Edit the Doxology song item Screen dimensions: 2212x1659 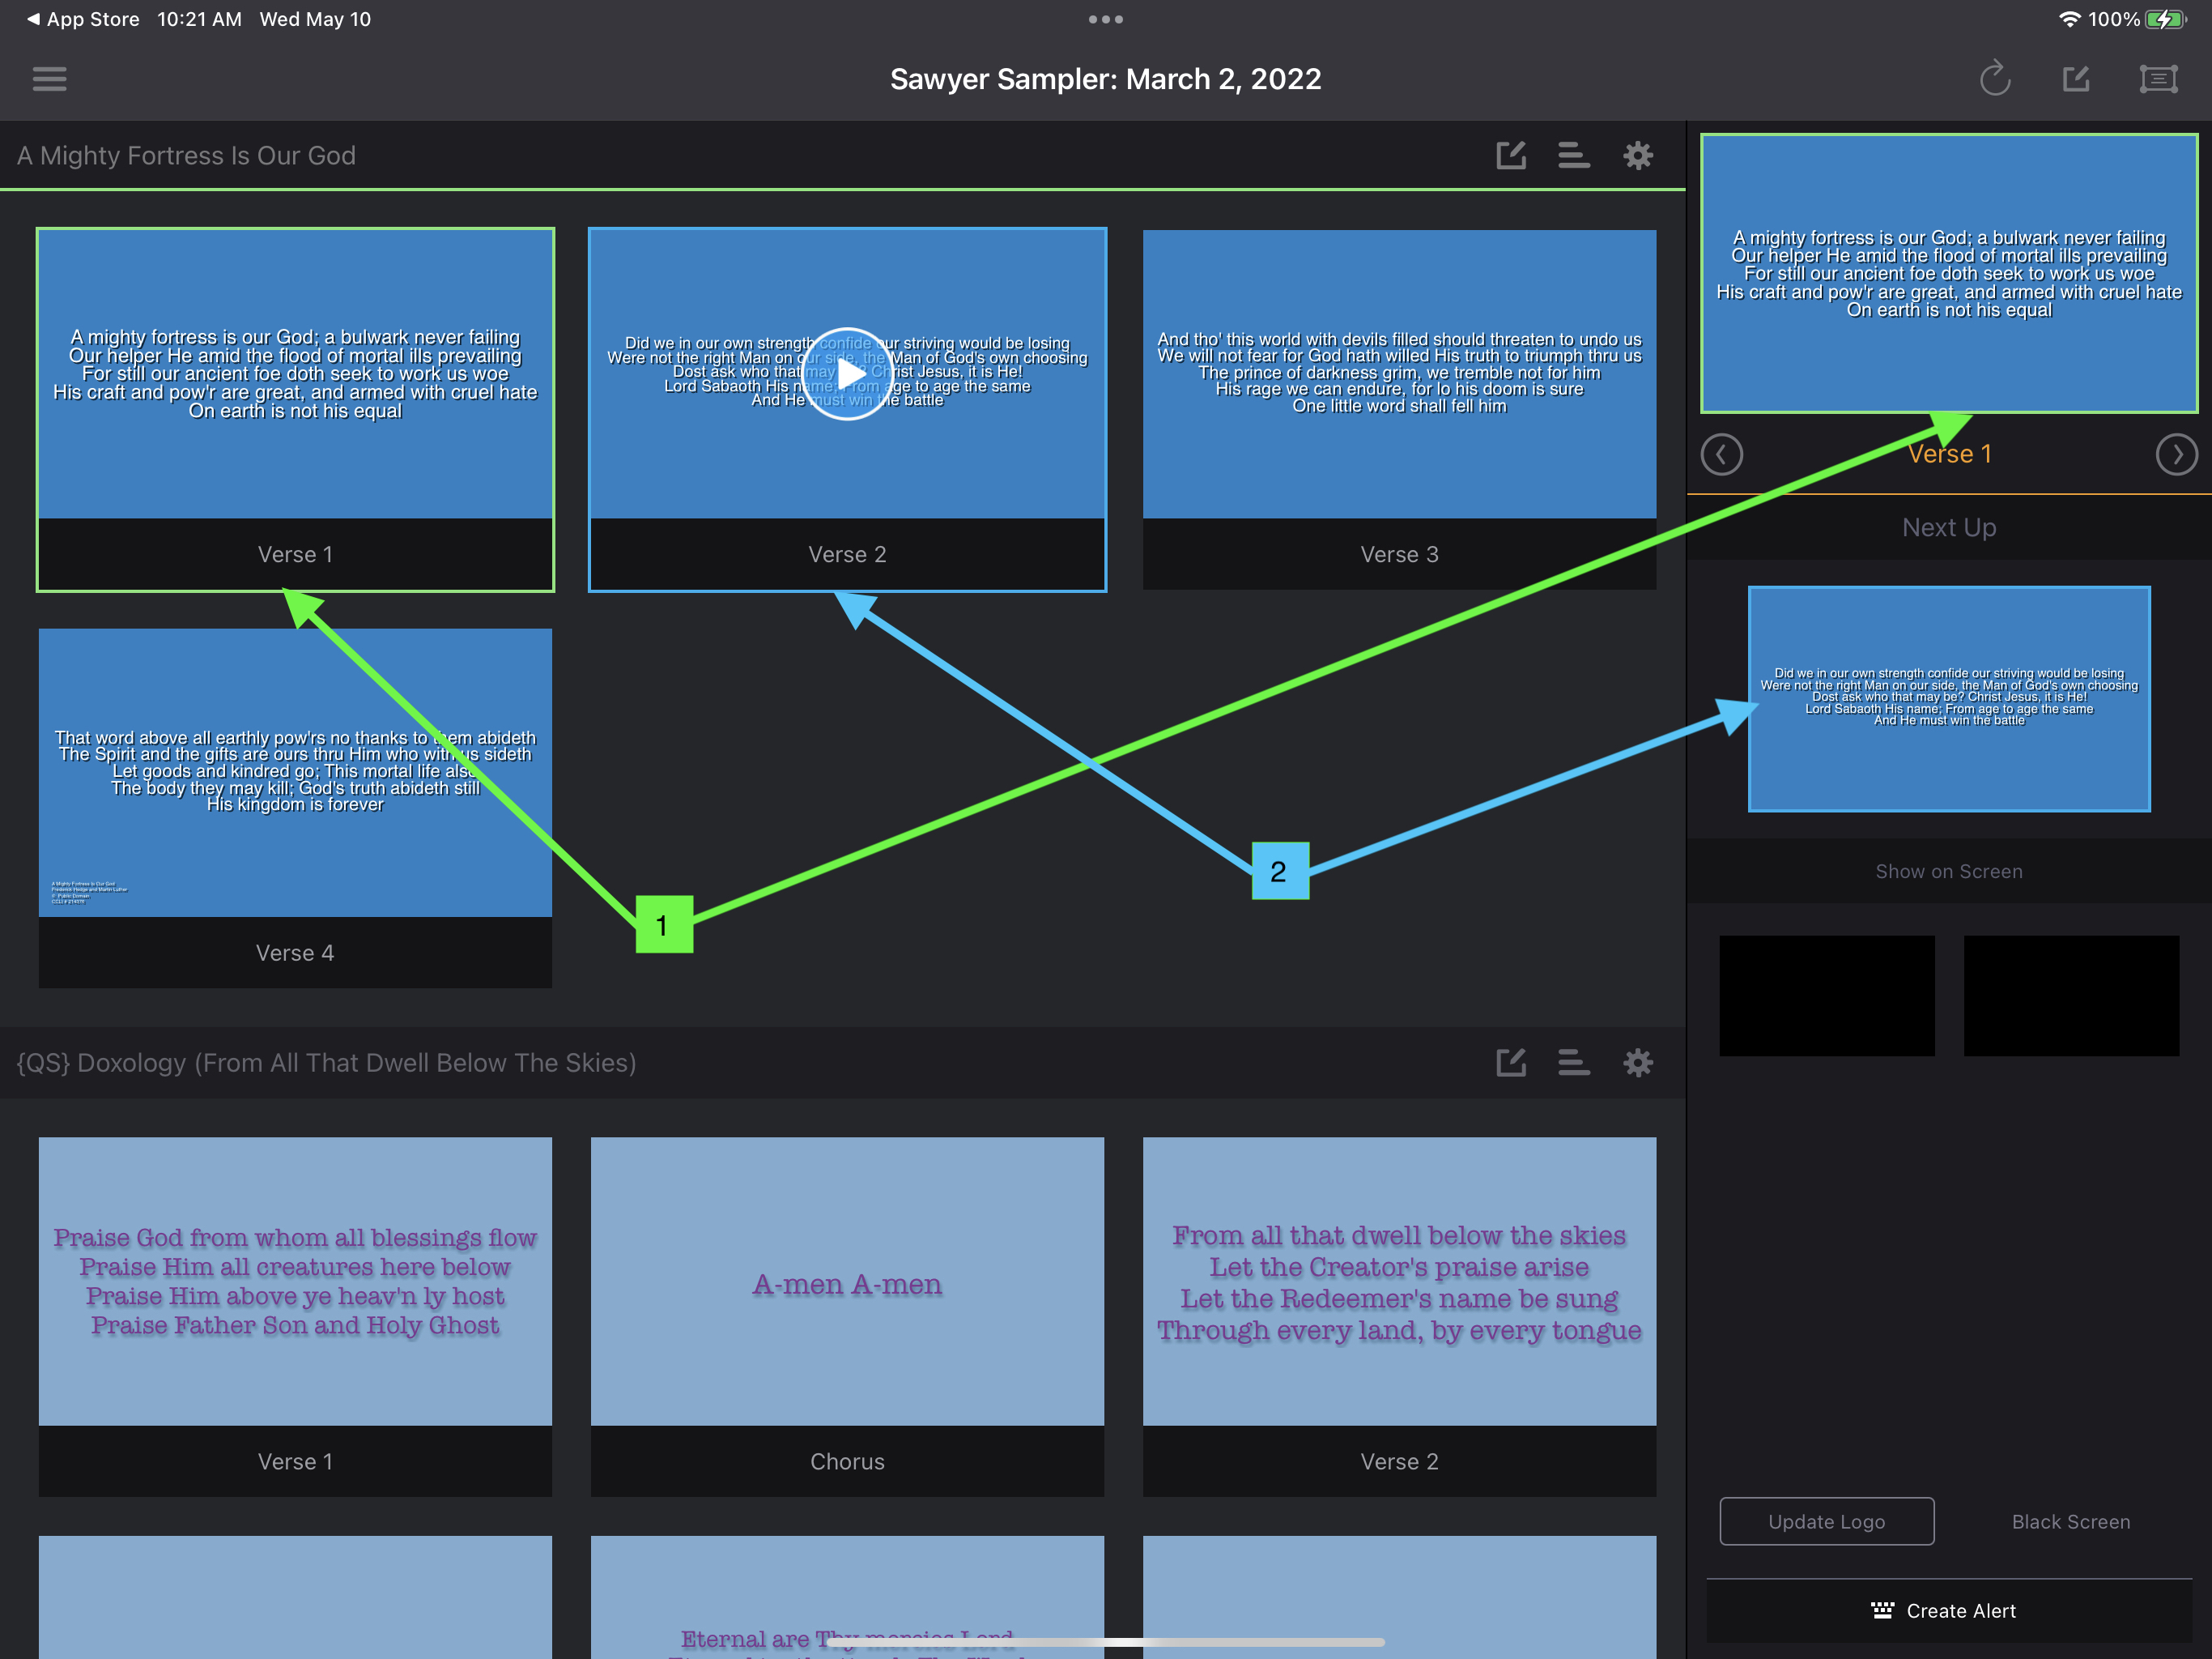[1511, 1063]
